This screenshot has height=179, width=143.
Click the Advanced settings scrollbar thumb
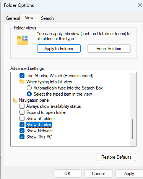133,129
